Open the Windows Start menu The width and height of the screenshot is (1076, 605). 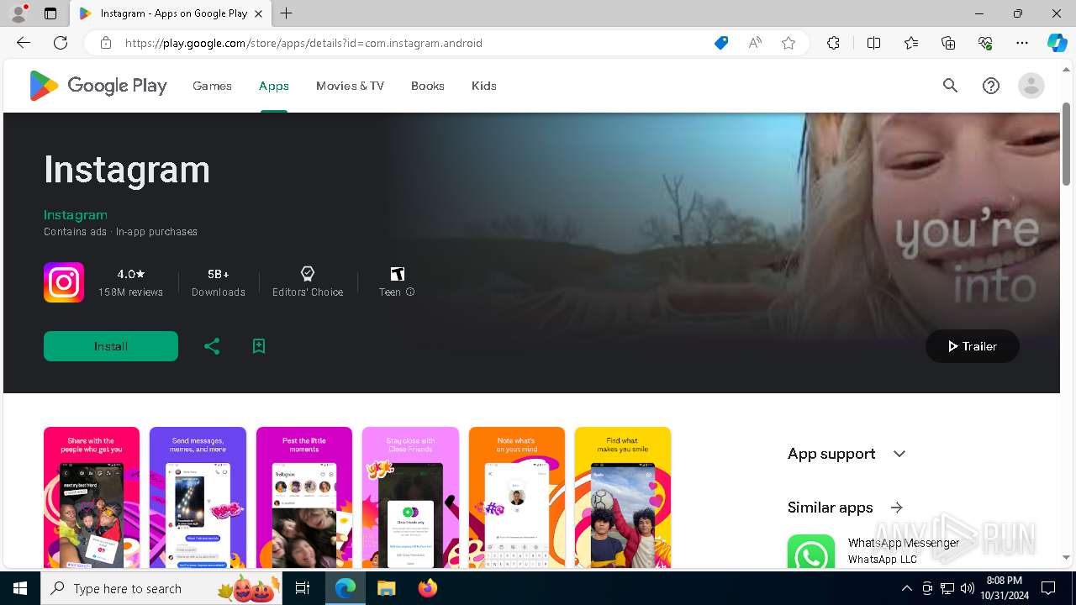coord(20,588)
